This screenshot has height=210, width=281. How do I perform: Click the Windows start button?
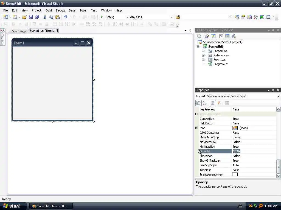click(x=13, y=206)
